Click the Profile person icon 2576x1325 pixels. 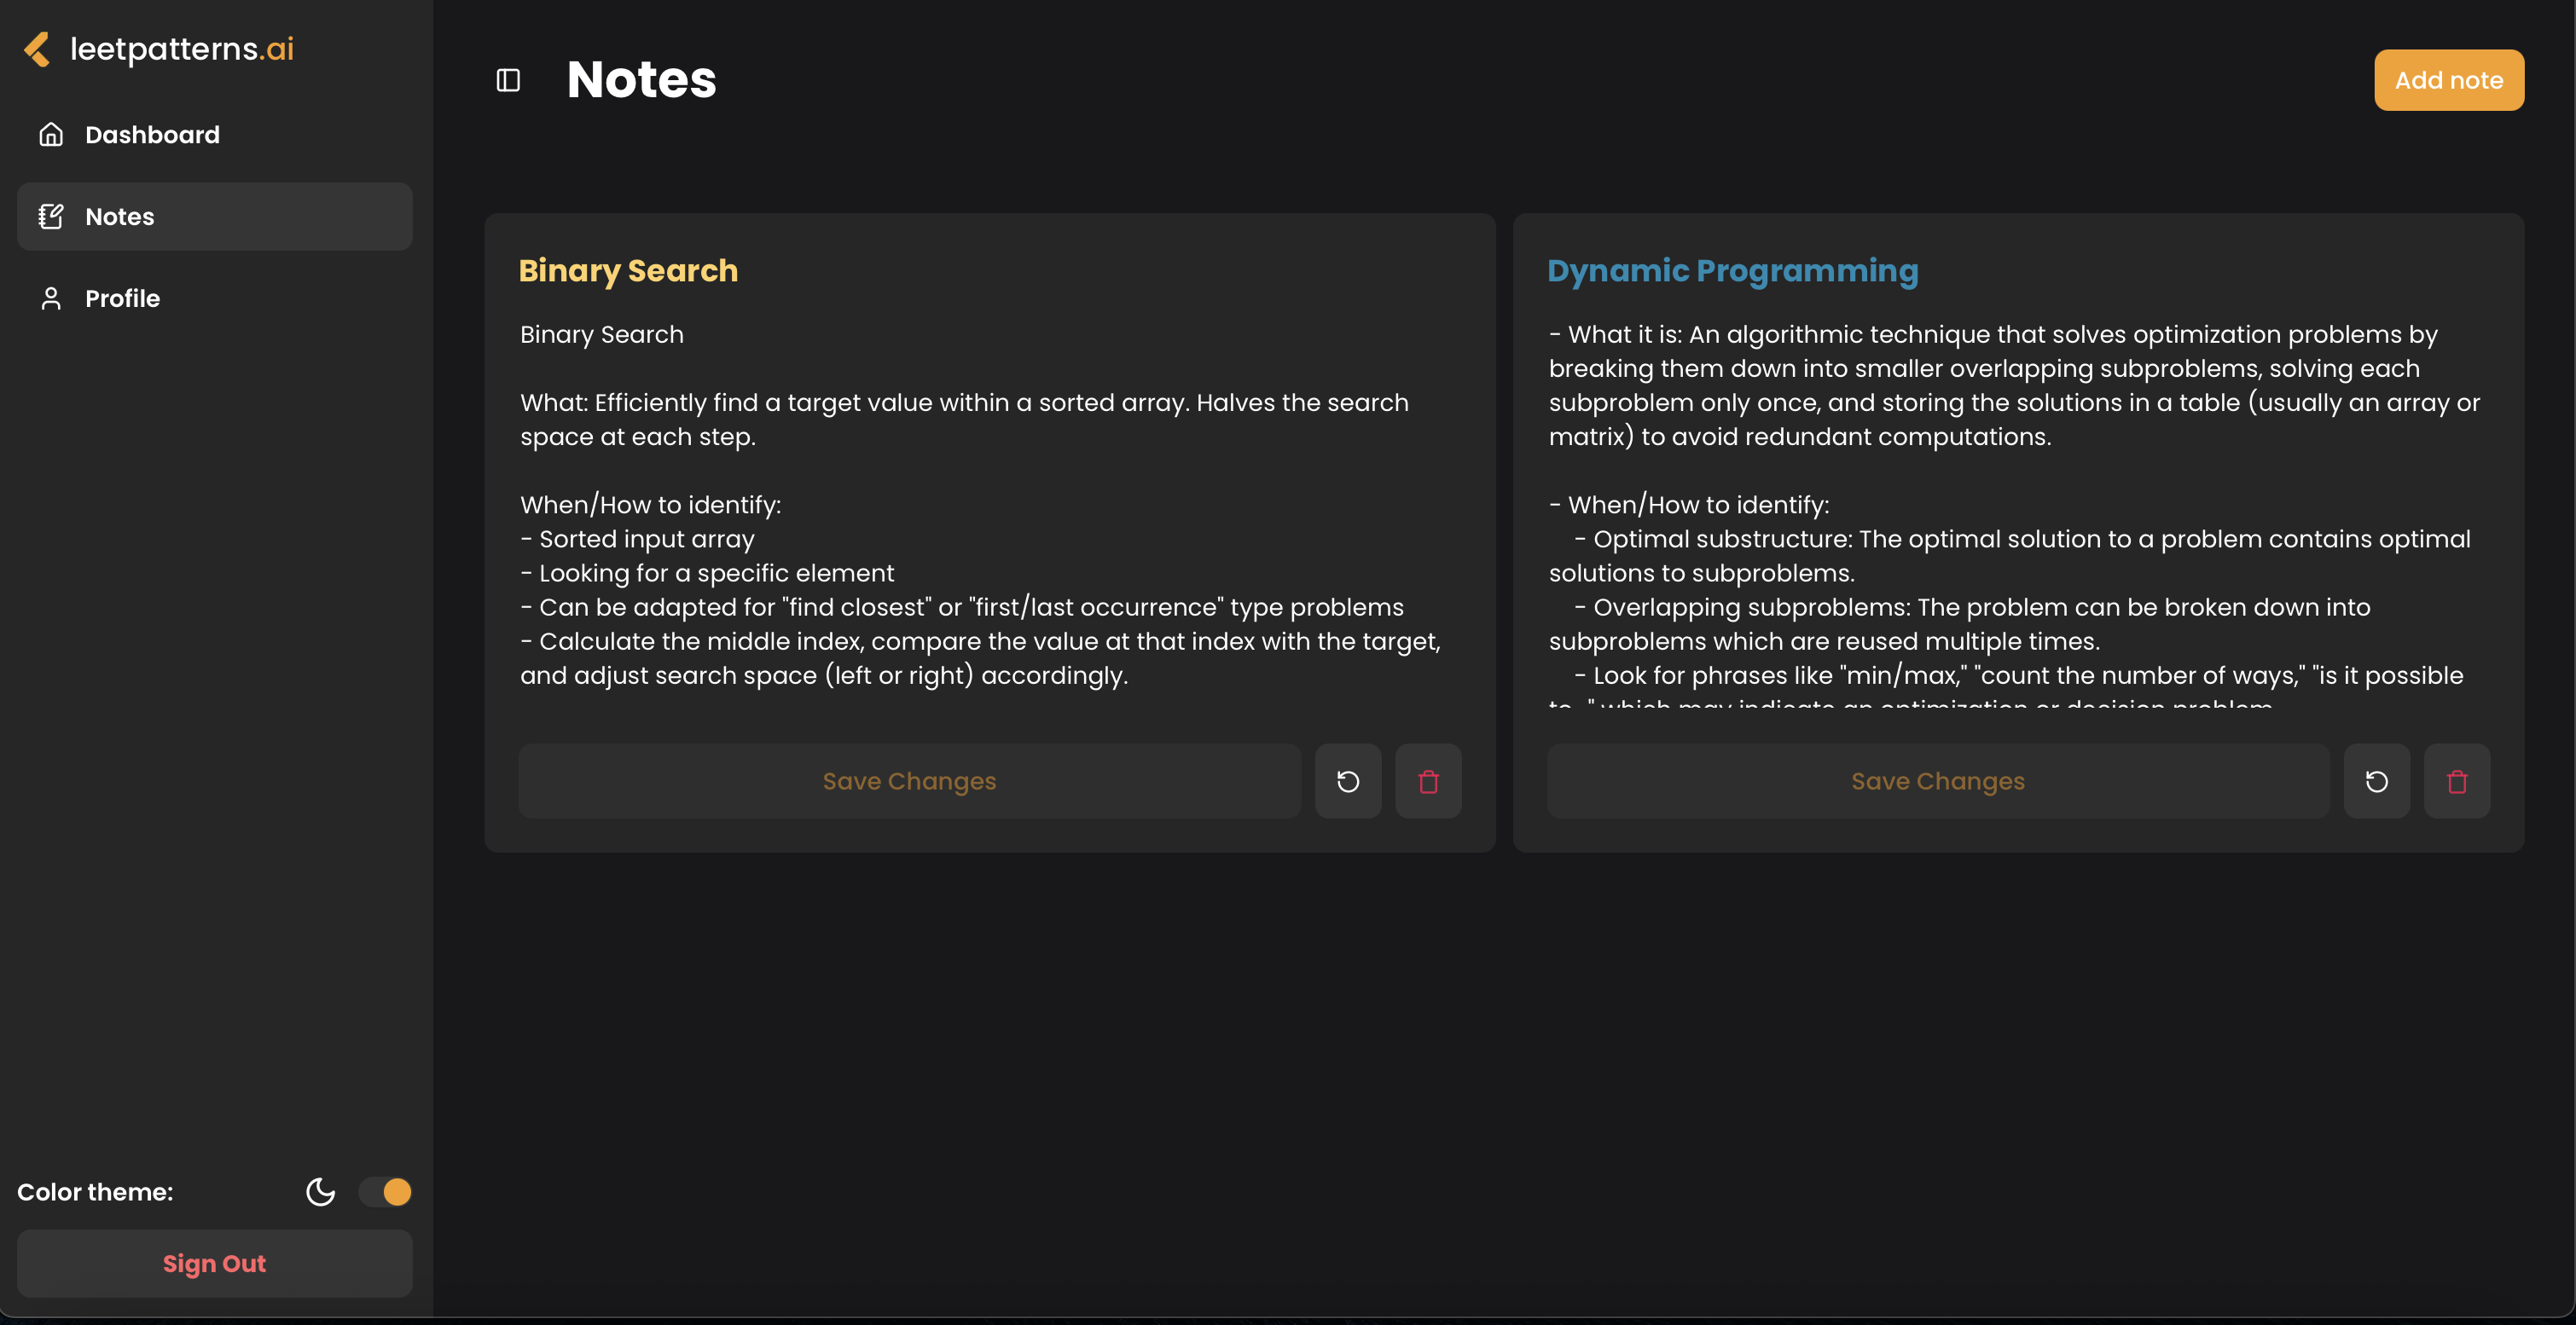pos(51,298)
